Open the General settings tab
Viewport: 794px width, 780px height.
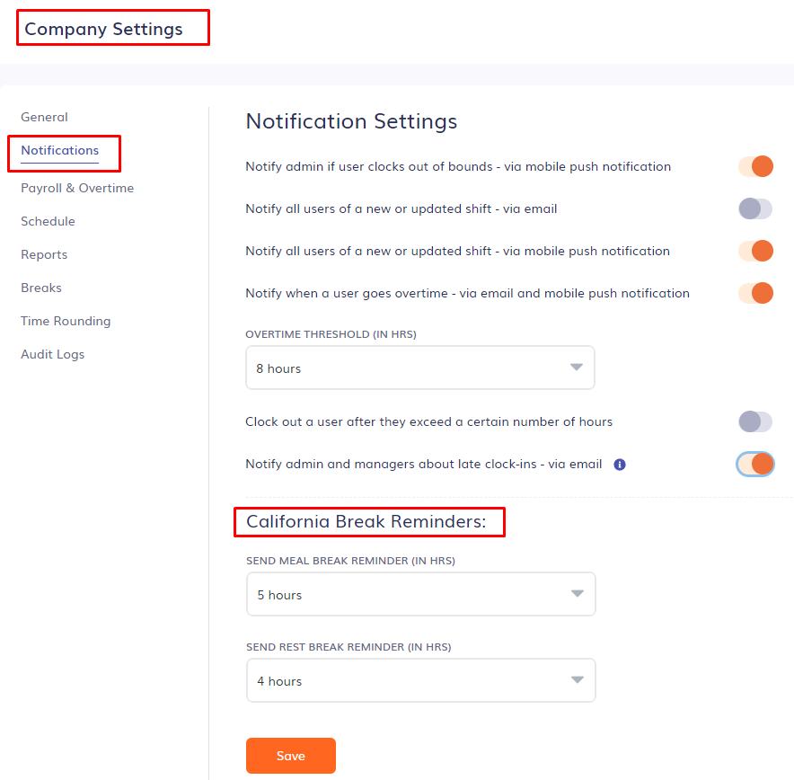tap(45, 117)
